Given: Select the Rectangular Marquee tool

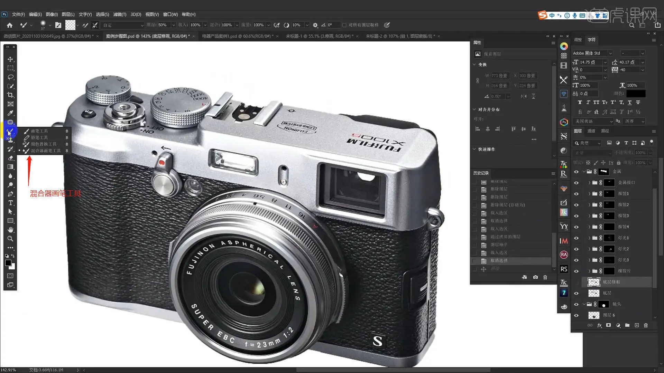Looking at the screenshot, I should coord(10,68).
